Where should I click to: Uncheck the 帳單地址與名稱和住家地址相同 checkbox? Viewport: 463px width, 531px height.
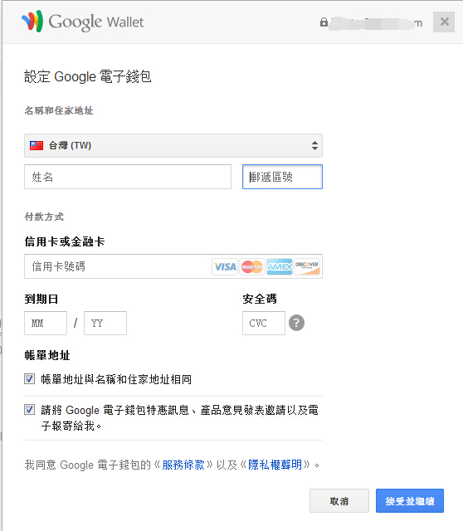coord(30,378)
